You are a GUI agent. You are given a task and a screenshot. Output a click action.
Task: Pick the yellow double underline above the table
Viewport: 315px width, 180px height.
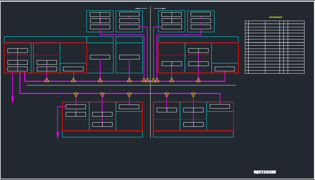coord(276,17)
